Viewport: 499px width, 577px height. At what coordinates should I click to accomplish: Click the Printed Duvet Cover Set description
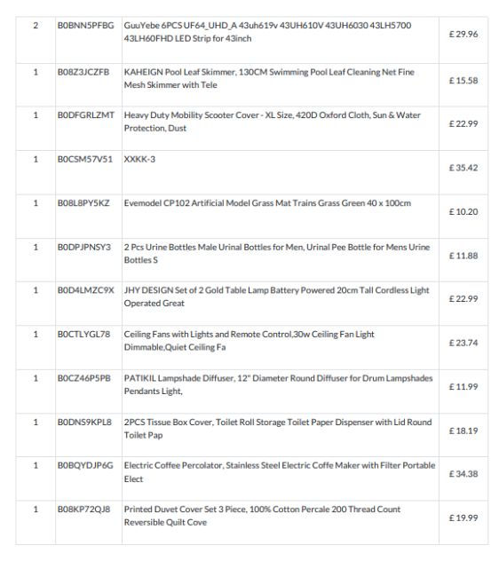[x=262, y=516]
